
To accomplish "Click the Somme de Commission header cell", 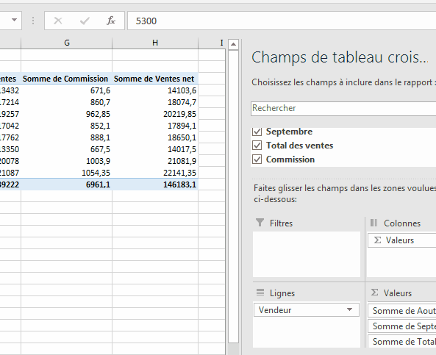I will pos(66,79).
